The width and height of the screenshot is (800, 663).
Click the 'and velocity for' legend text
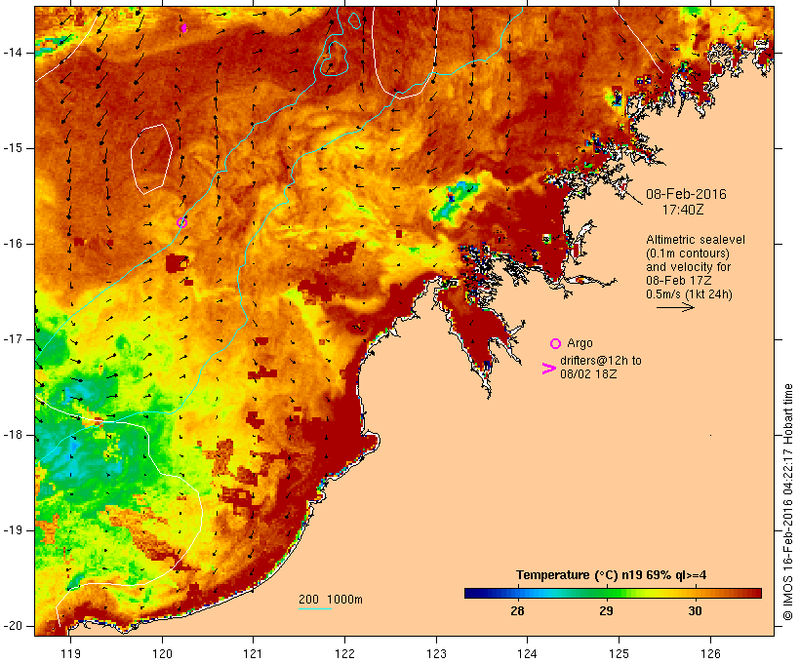688,267
